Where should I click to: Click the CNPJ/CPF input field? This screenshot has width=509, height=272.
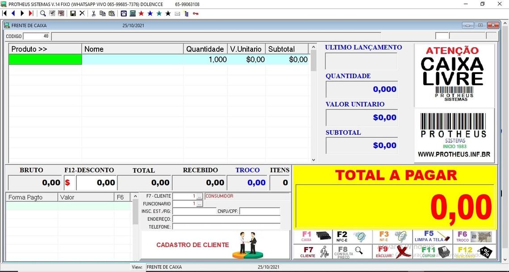point(260,211)
